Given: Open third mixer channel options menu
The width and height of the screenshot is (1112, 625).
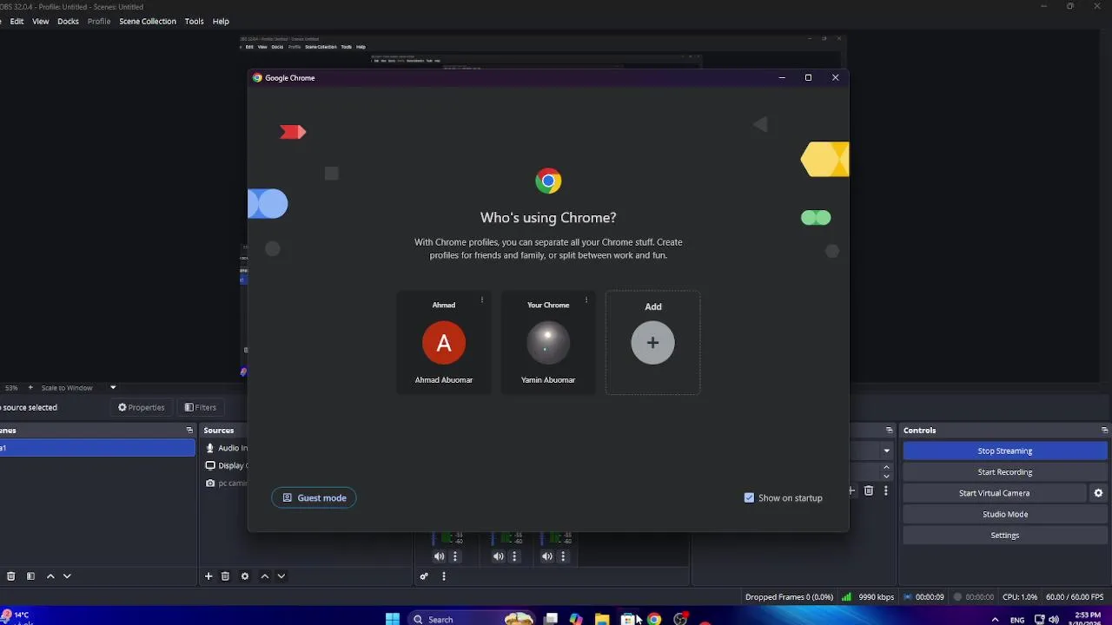Looking at the screenshot, I should [x=563, y=556].
